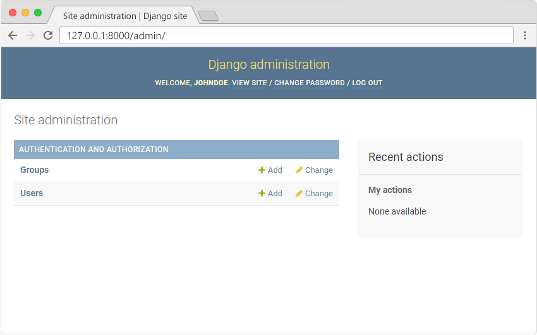Click the Authentication and Authorization header
537x335 pixels.
point(94,150)
